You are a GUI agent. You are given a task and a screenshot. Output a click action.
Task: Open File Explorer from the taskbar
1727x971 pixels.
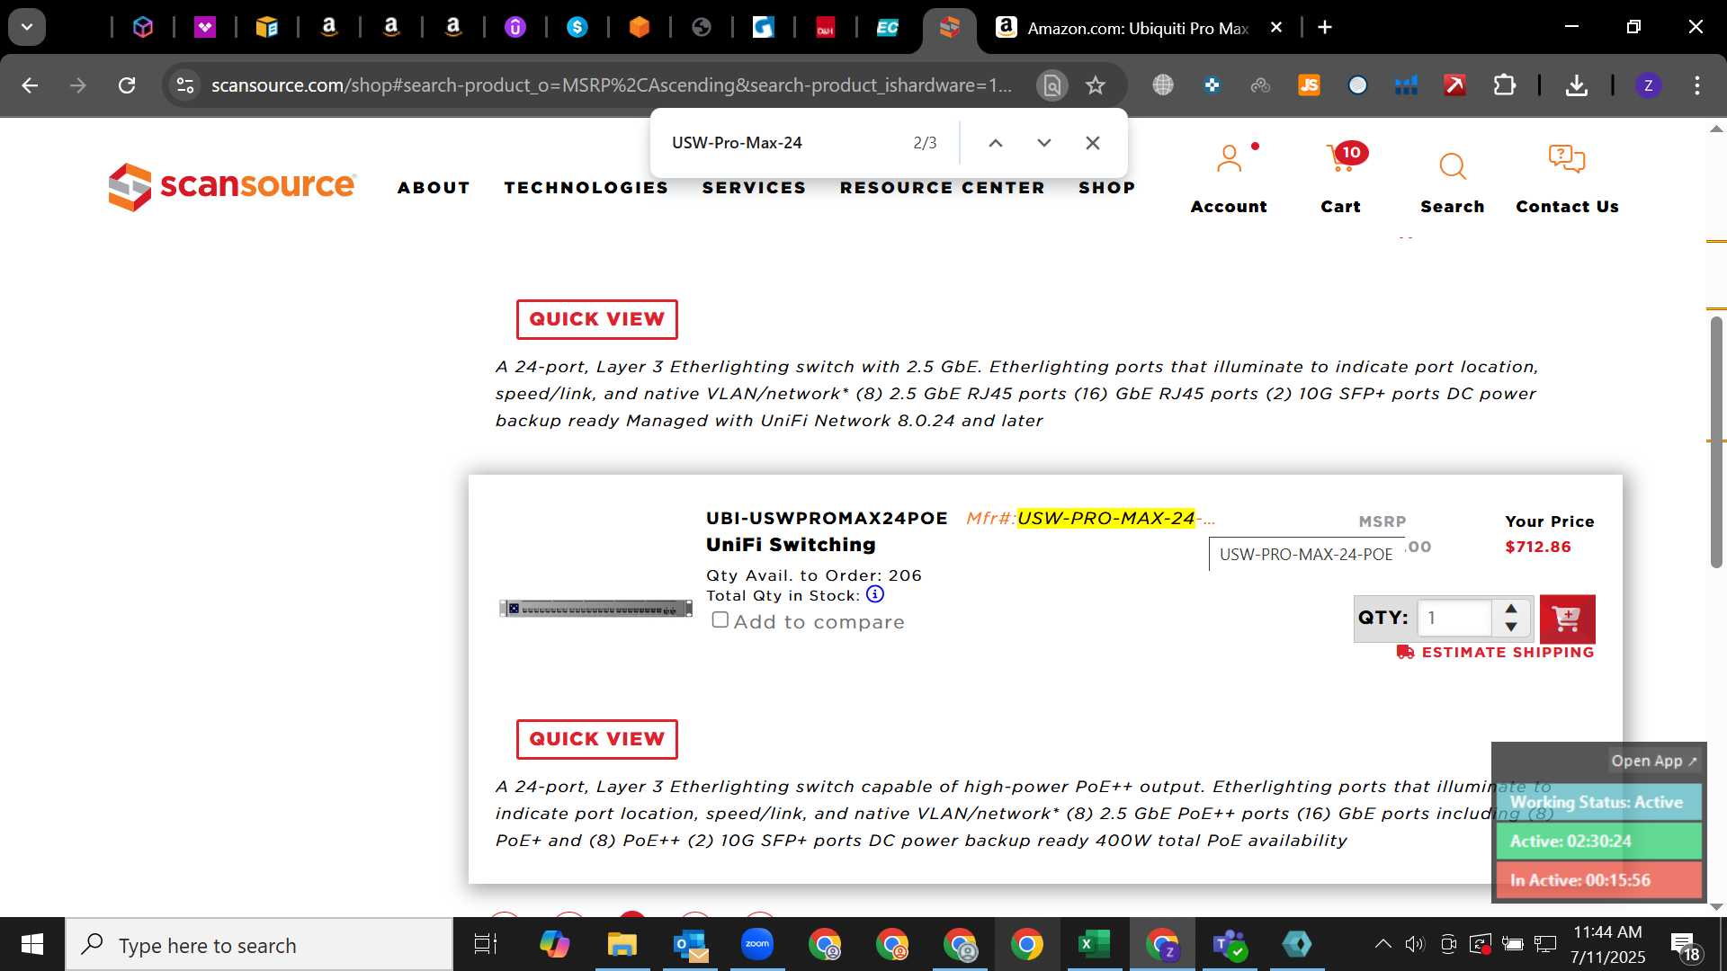tap(622, 945)
